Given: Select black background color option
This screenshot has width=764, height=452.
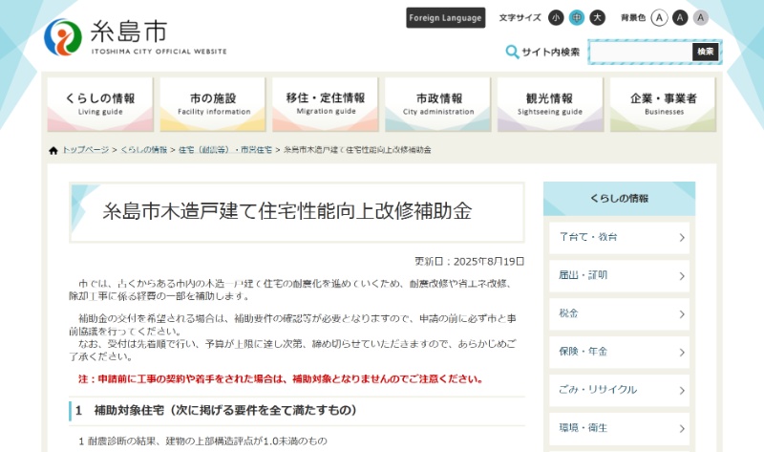Looking at the screenshot, I should click(x=680, y=17).
